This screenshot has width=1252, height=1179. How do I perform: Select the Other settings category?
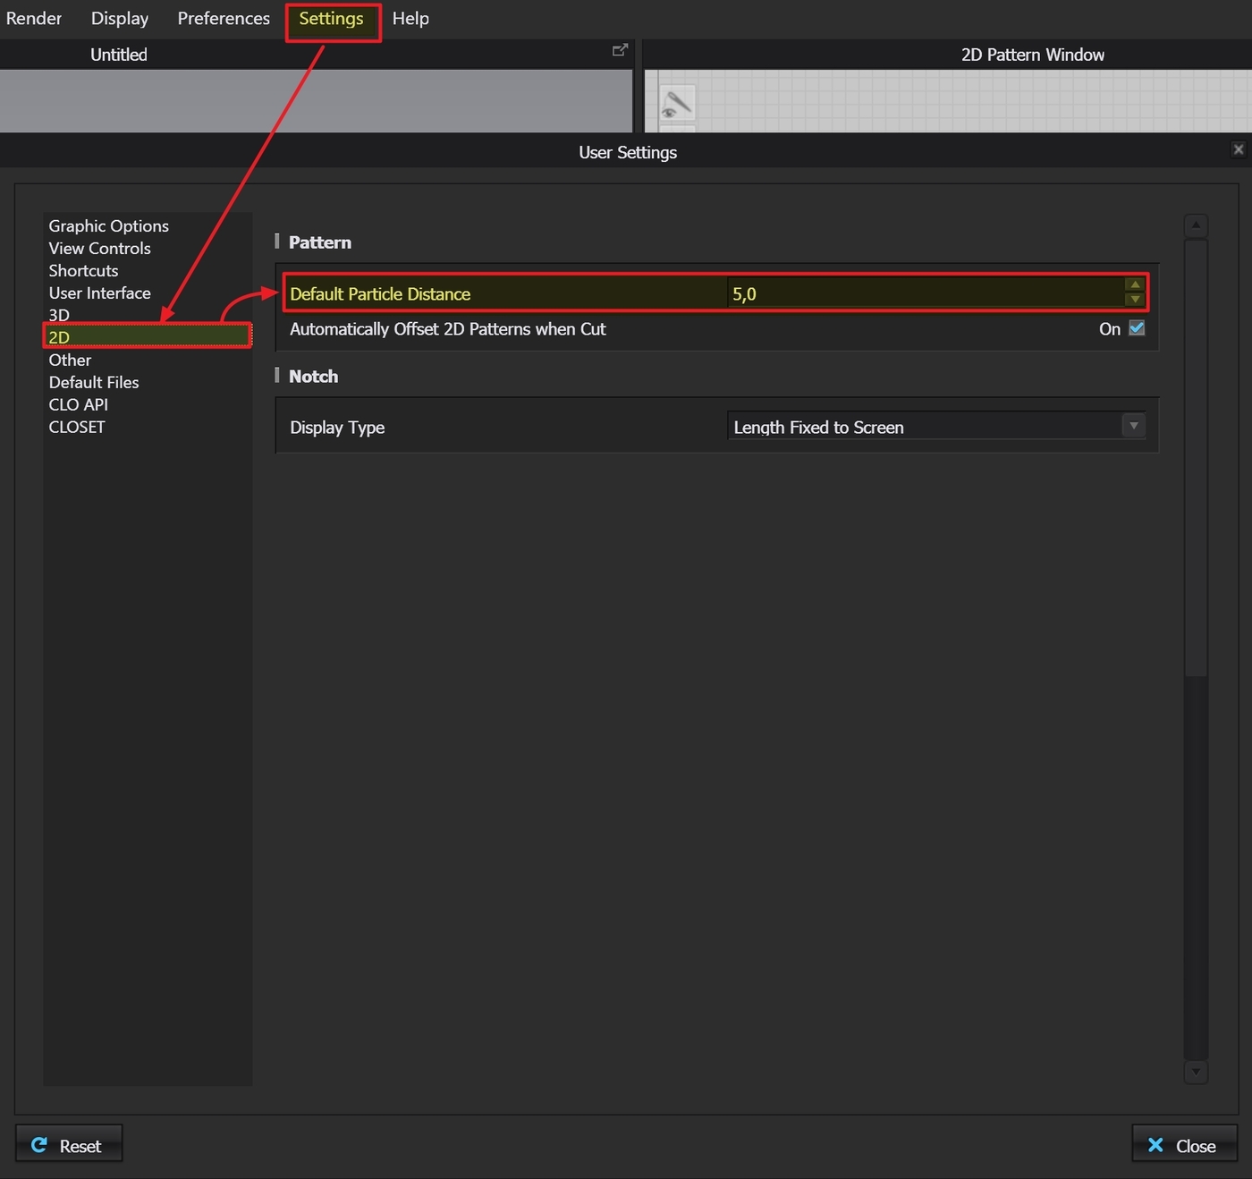click(x=70, y=360)
